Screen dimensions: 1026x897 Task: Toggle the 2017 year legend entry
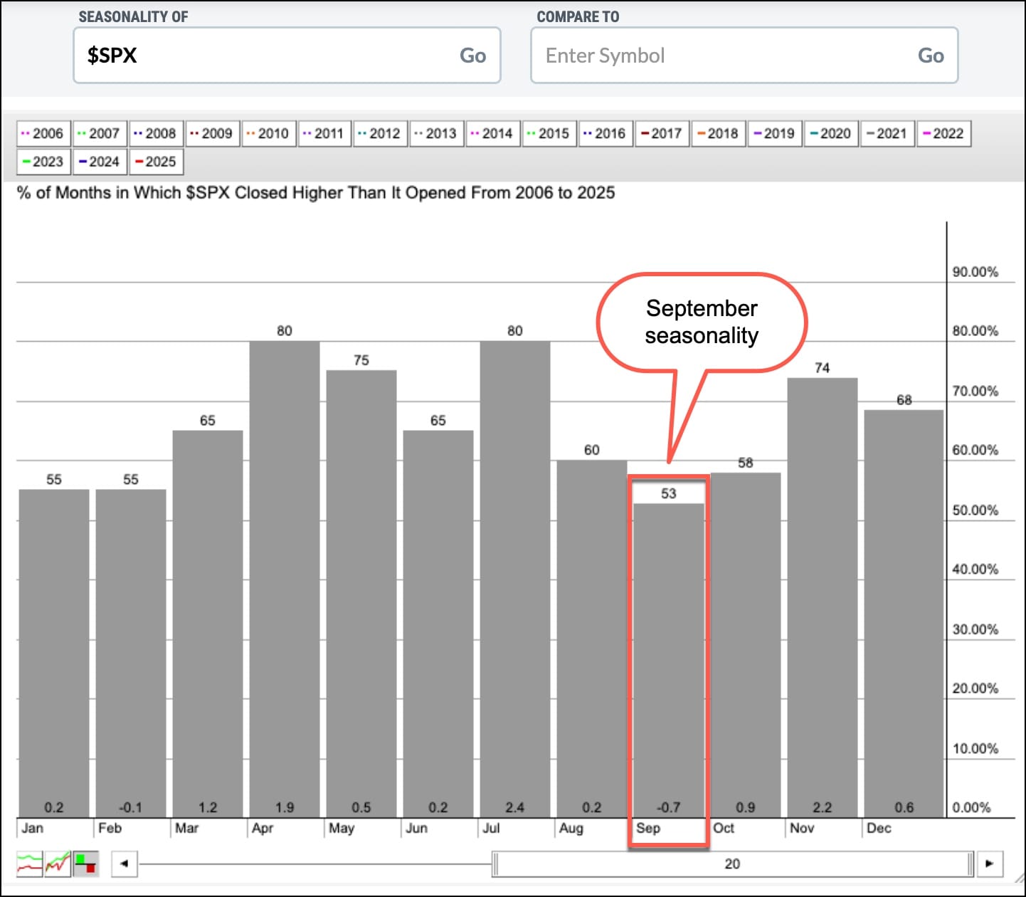click(662, 134)
